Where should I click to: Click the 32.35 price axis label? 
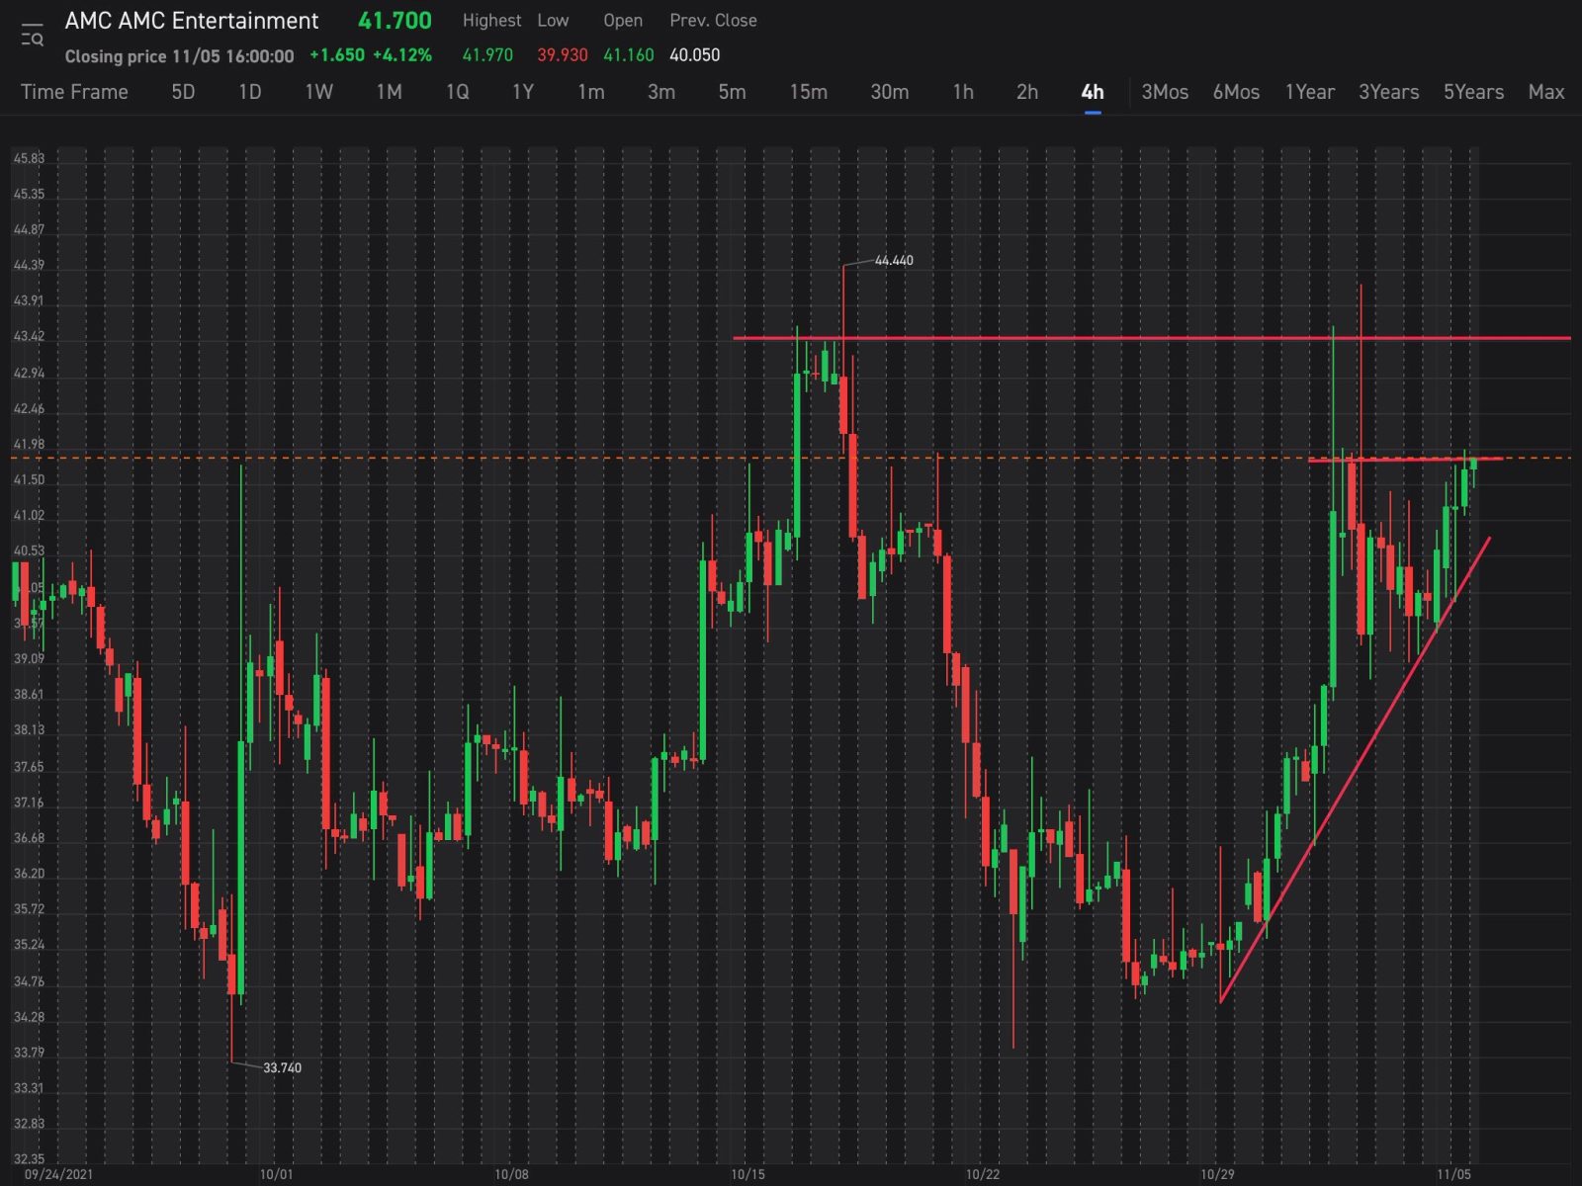pos(29,1158)
